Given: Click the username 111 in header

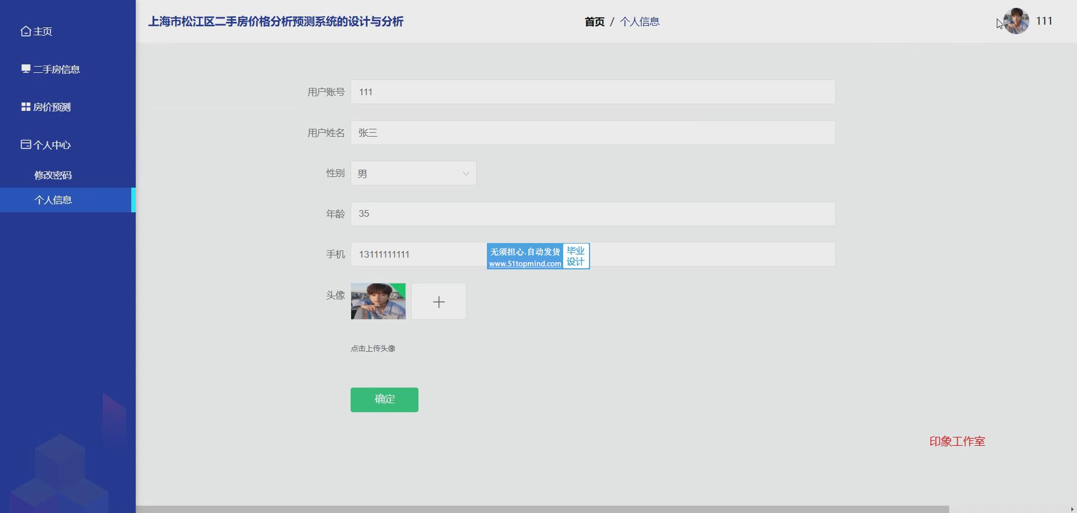Looking at the screenshot, I should 1044,21.
